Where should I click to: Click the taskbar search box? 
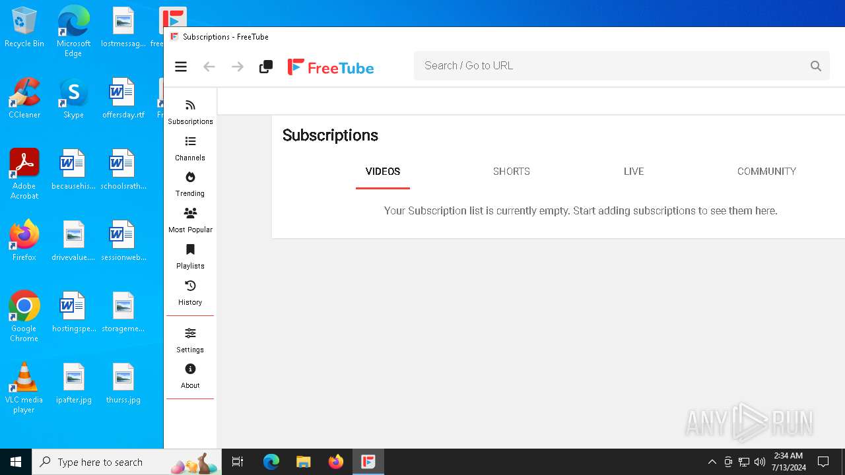(127, 462)
